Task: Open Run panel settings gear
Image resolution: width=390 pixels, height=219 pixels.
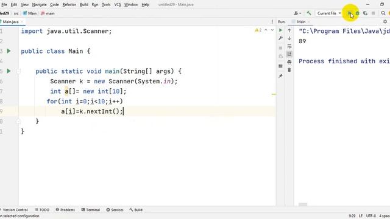Action: [385, 22]
